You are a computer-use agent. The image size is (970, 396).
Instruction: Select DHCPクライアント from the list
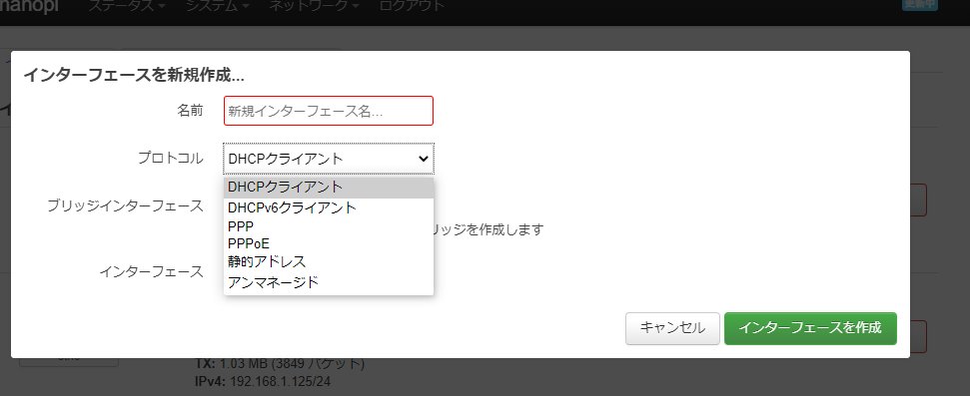(329, 188)
